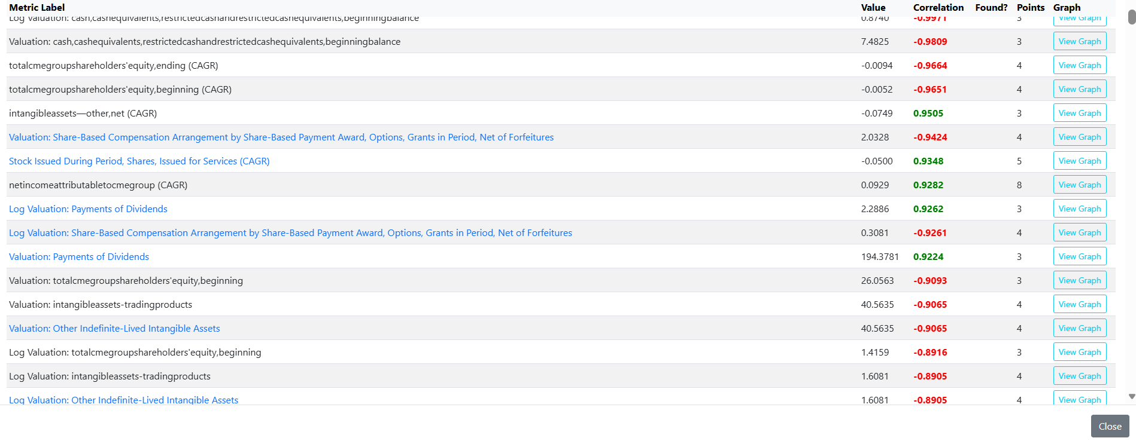Click the Correlation column header
The height and width of the screenshot is (444, 1136).
(938, 8)
